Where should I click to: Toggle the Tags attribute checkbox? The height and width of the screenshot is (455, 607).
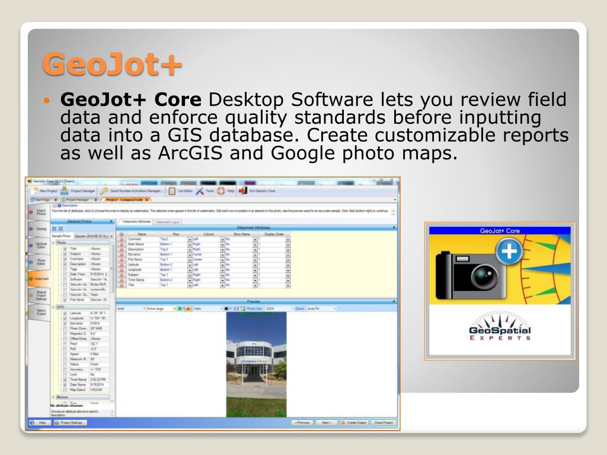pyautogui.click(x=65, y=269)
